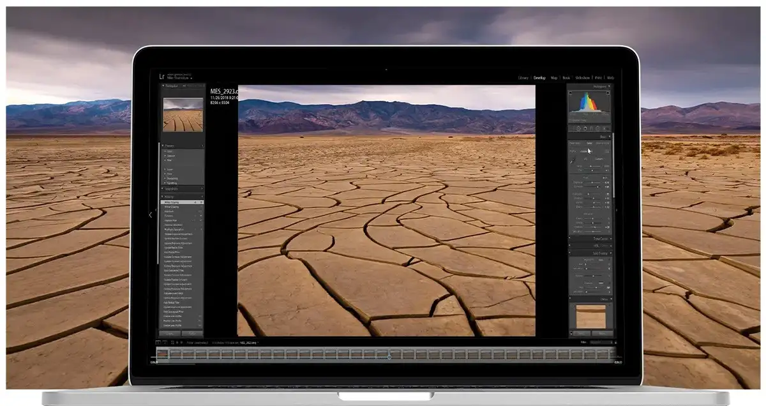Open the Profile Browser grid icon
The height and width of the screenshot is (406, 766).
coord(608,151)
